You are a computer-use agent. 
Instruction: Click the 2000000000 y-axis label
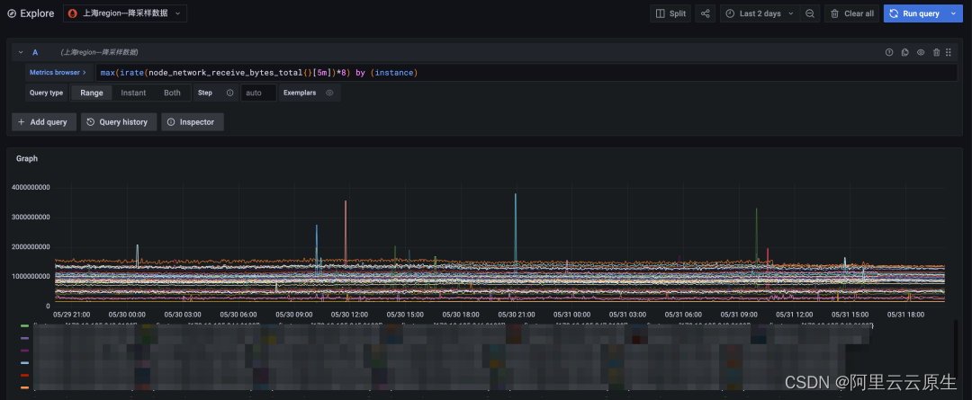click(x=31, y=247)
